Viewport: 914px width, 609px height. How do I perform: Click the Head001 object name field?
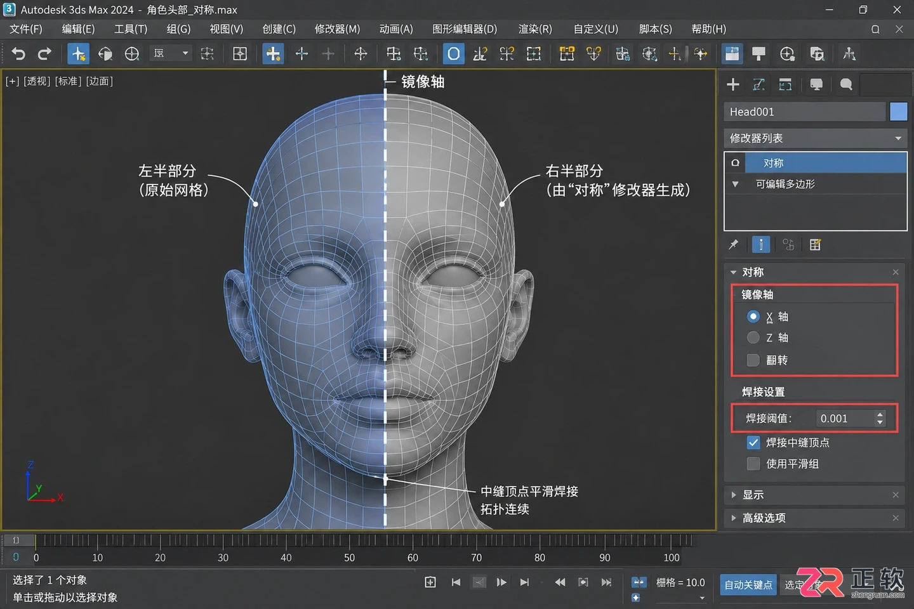(x=804, y=112)
